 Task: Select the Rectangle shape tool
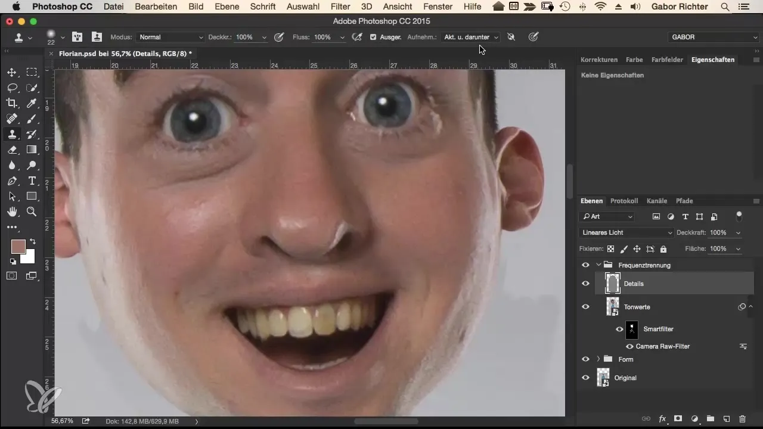click(32, 196)
